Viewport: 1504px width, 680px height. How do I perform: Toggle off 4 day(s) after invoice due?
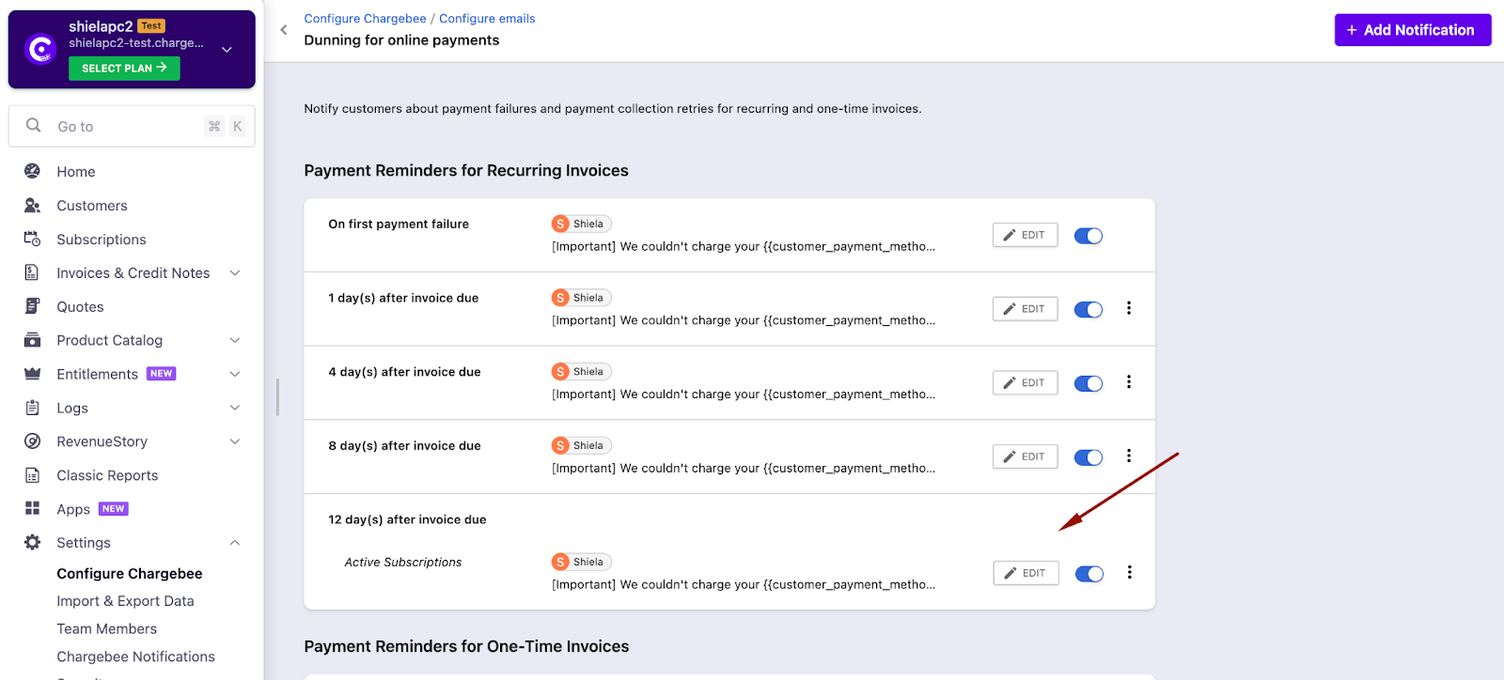1089,383
